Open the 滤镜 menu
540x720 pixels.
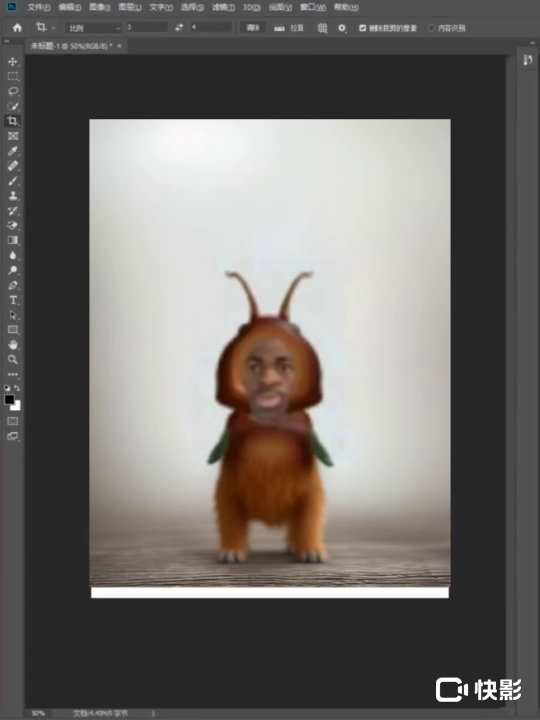pos(223,7)
